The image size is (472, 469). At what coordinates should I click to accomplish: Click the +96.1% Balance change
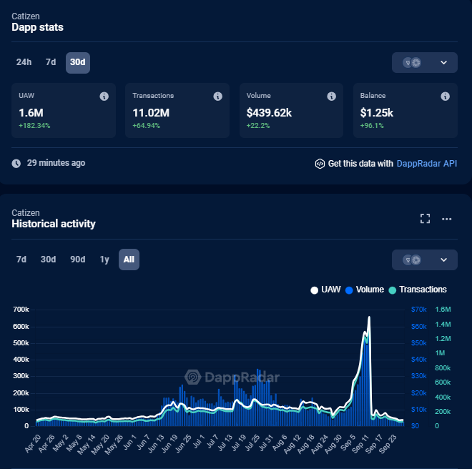point(372,126)
